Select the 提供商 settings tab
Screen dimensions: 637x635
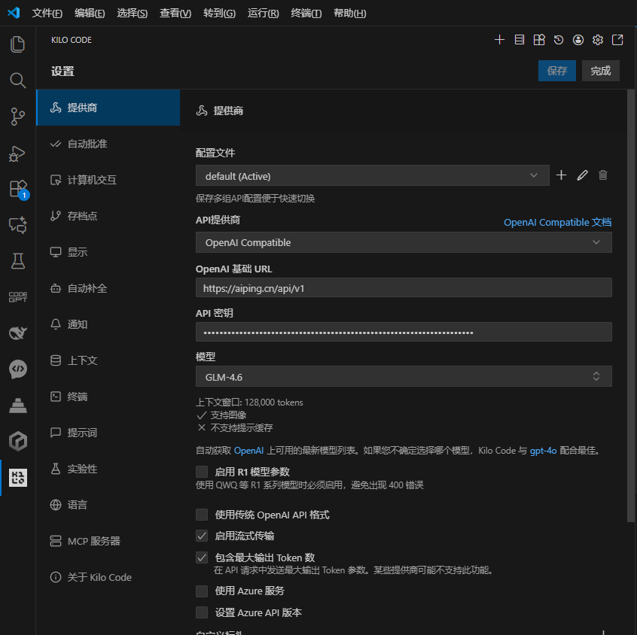click(x=108, y=108)
